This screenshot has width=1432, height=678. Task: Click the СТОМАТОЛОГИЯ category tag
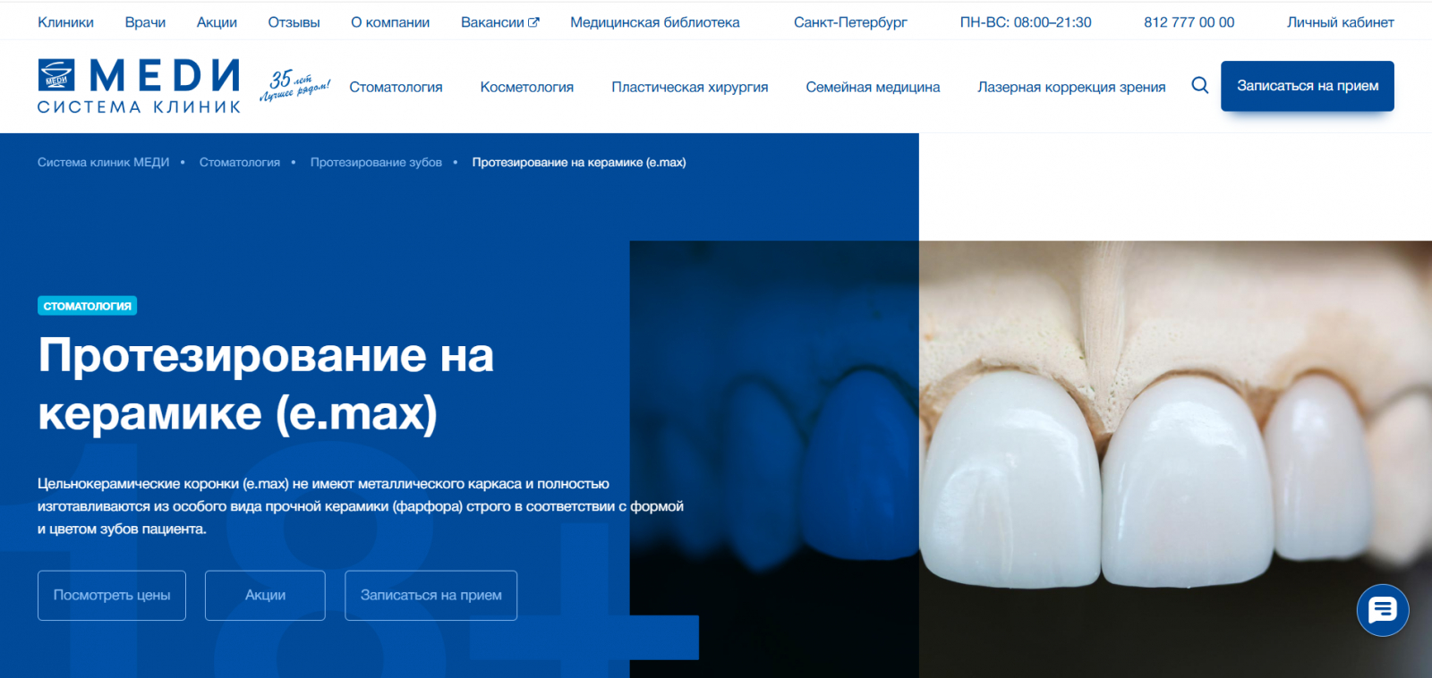88,306
